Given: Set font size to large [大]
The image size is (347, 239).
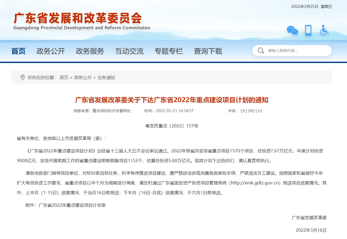Looking at the screenshot, I should click(x=244, y=111).
